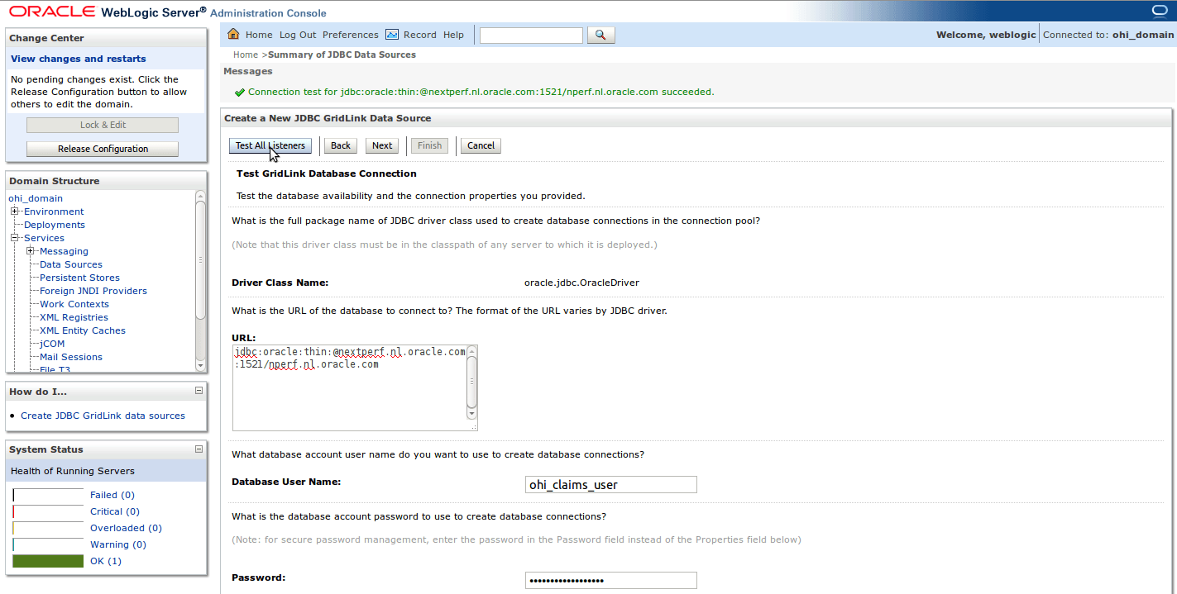This screenshot has height=594, width=1177.
Task: Click the greyed Finish button
Action: click(x=429, y=145)
